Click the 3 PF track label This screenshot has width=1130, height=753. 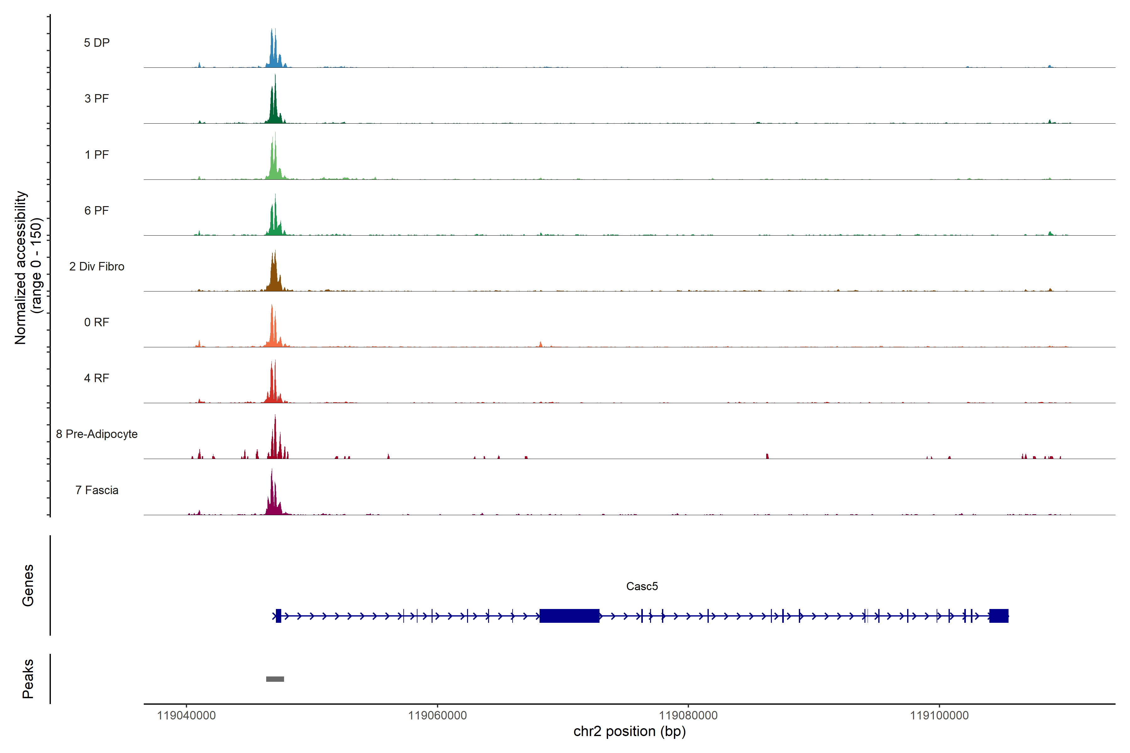click(97, 99)
